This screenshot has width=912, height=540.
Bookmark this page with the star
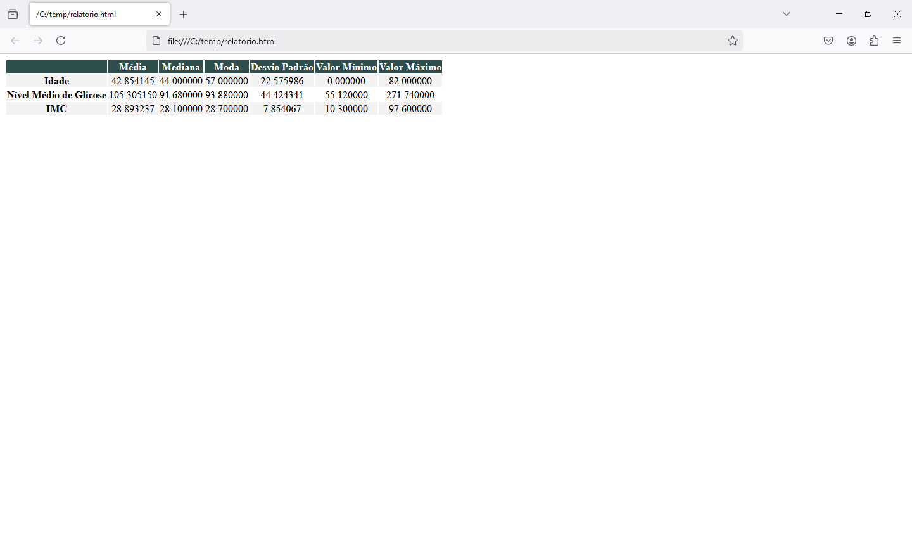click(733, 41)
